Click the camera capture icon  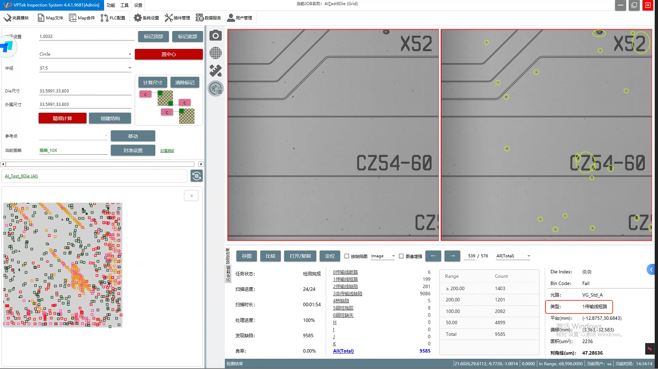(215, 35)
